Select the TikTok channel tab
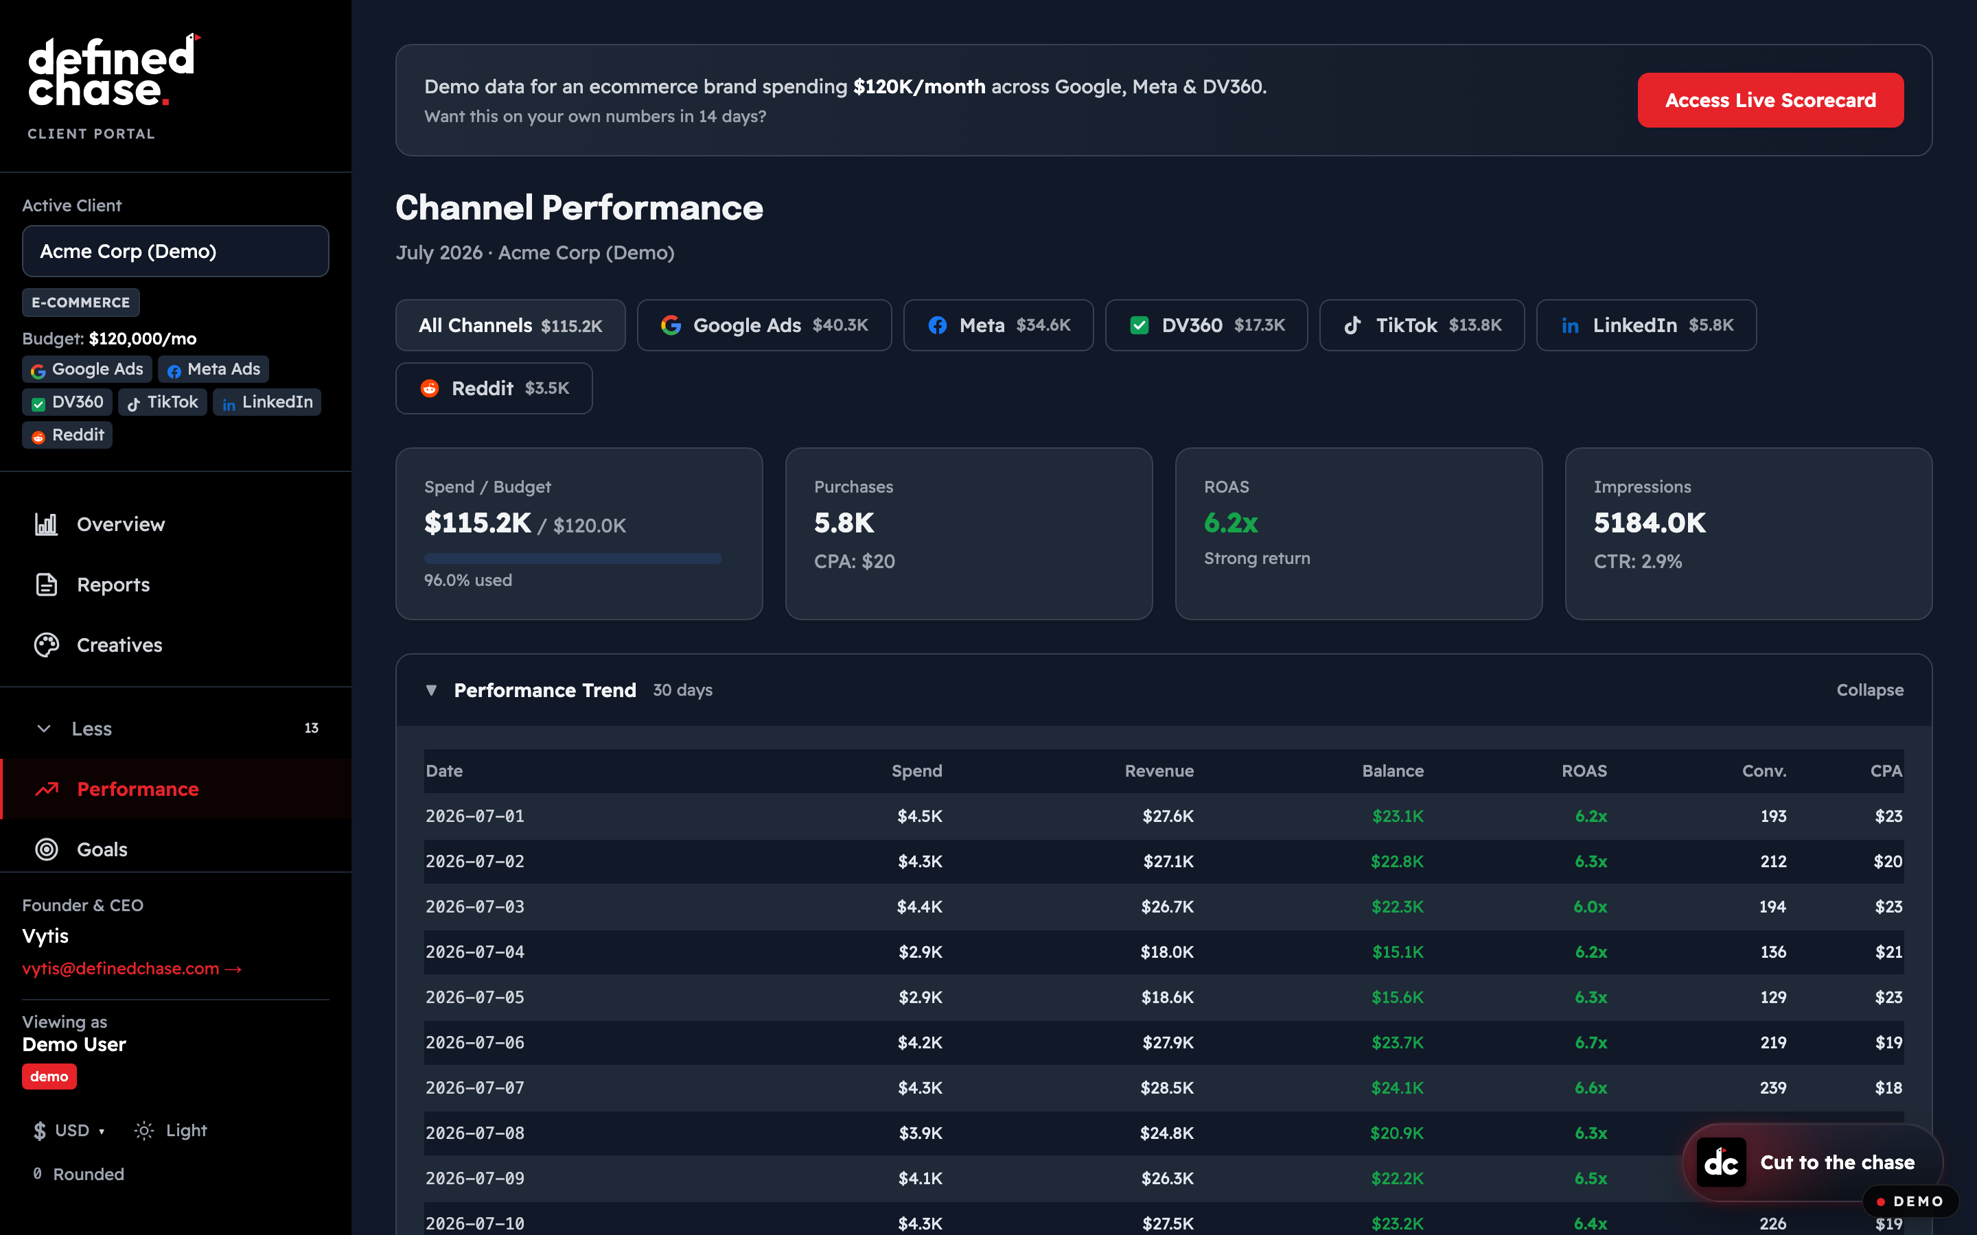1977x1235 pixels. 1422,325
